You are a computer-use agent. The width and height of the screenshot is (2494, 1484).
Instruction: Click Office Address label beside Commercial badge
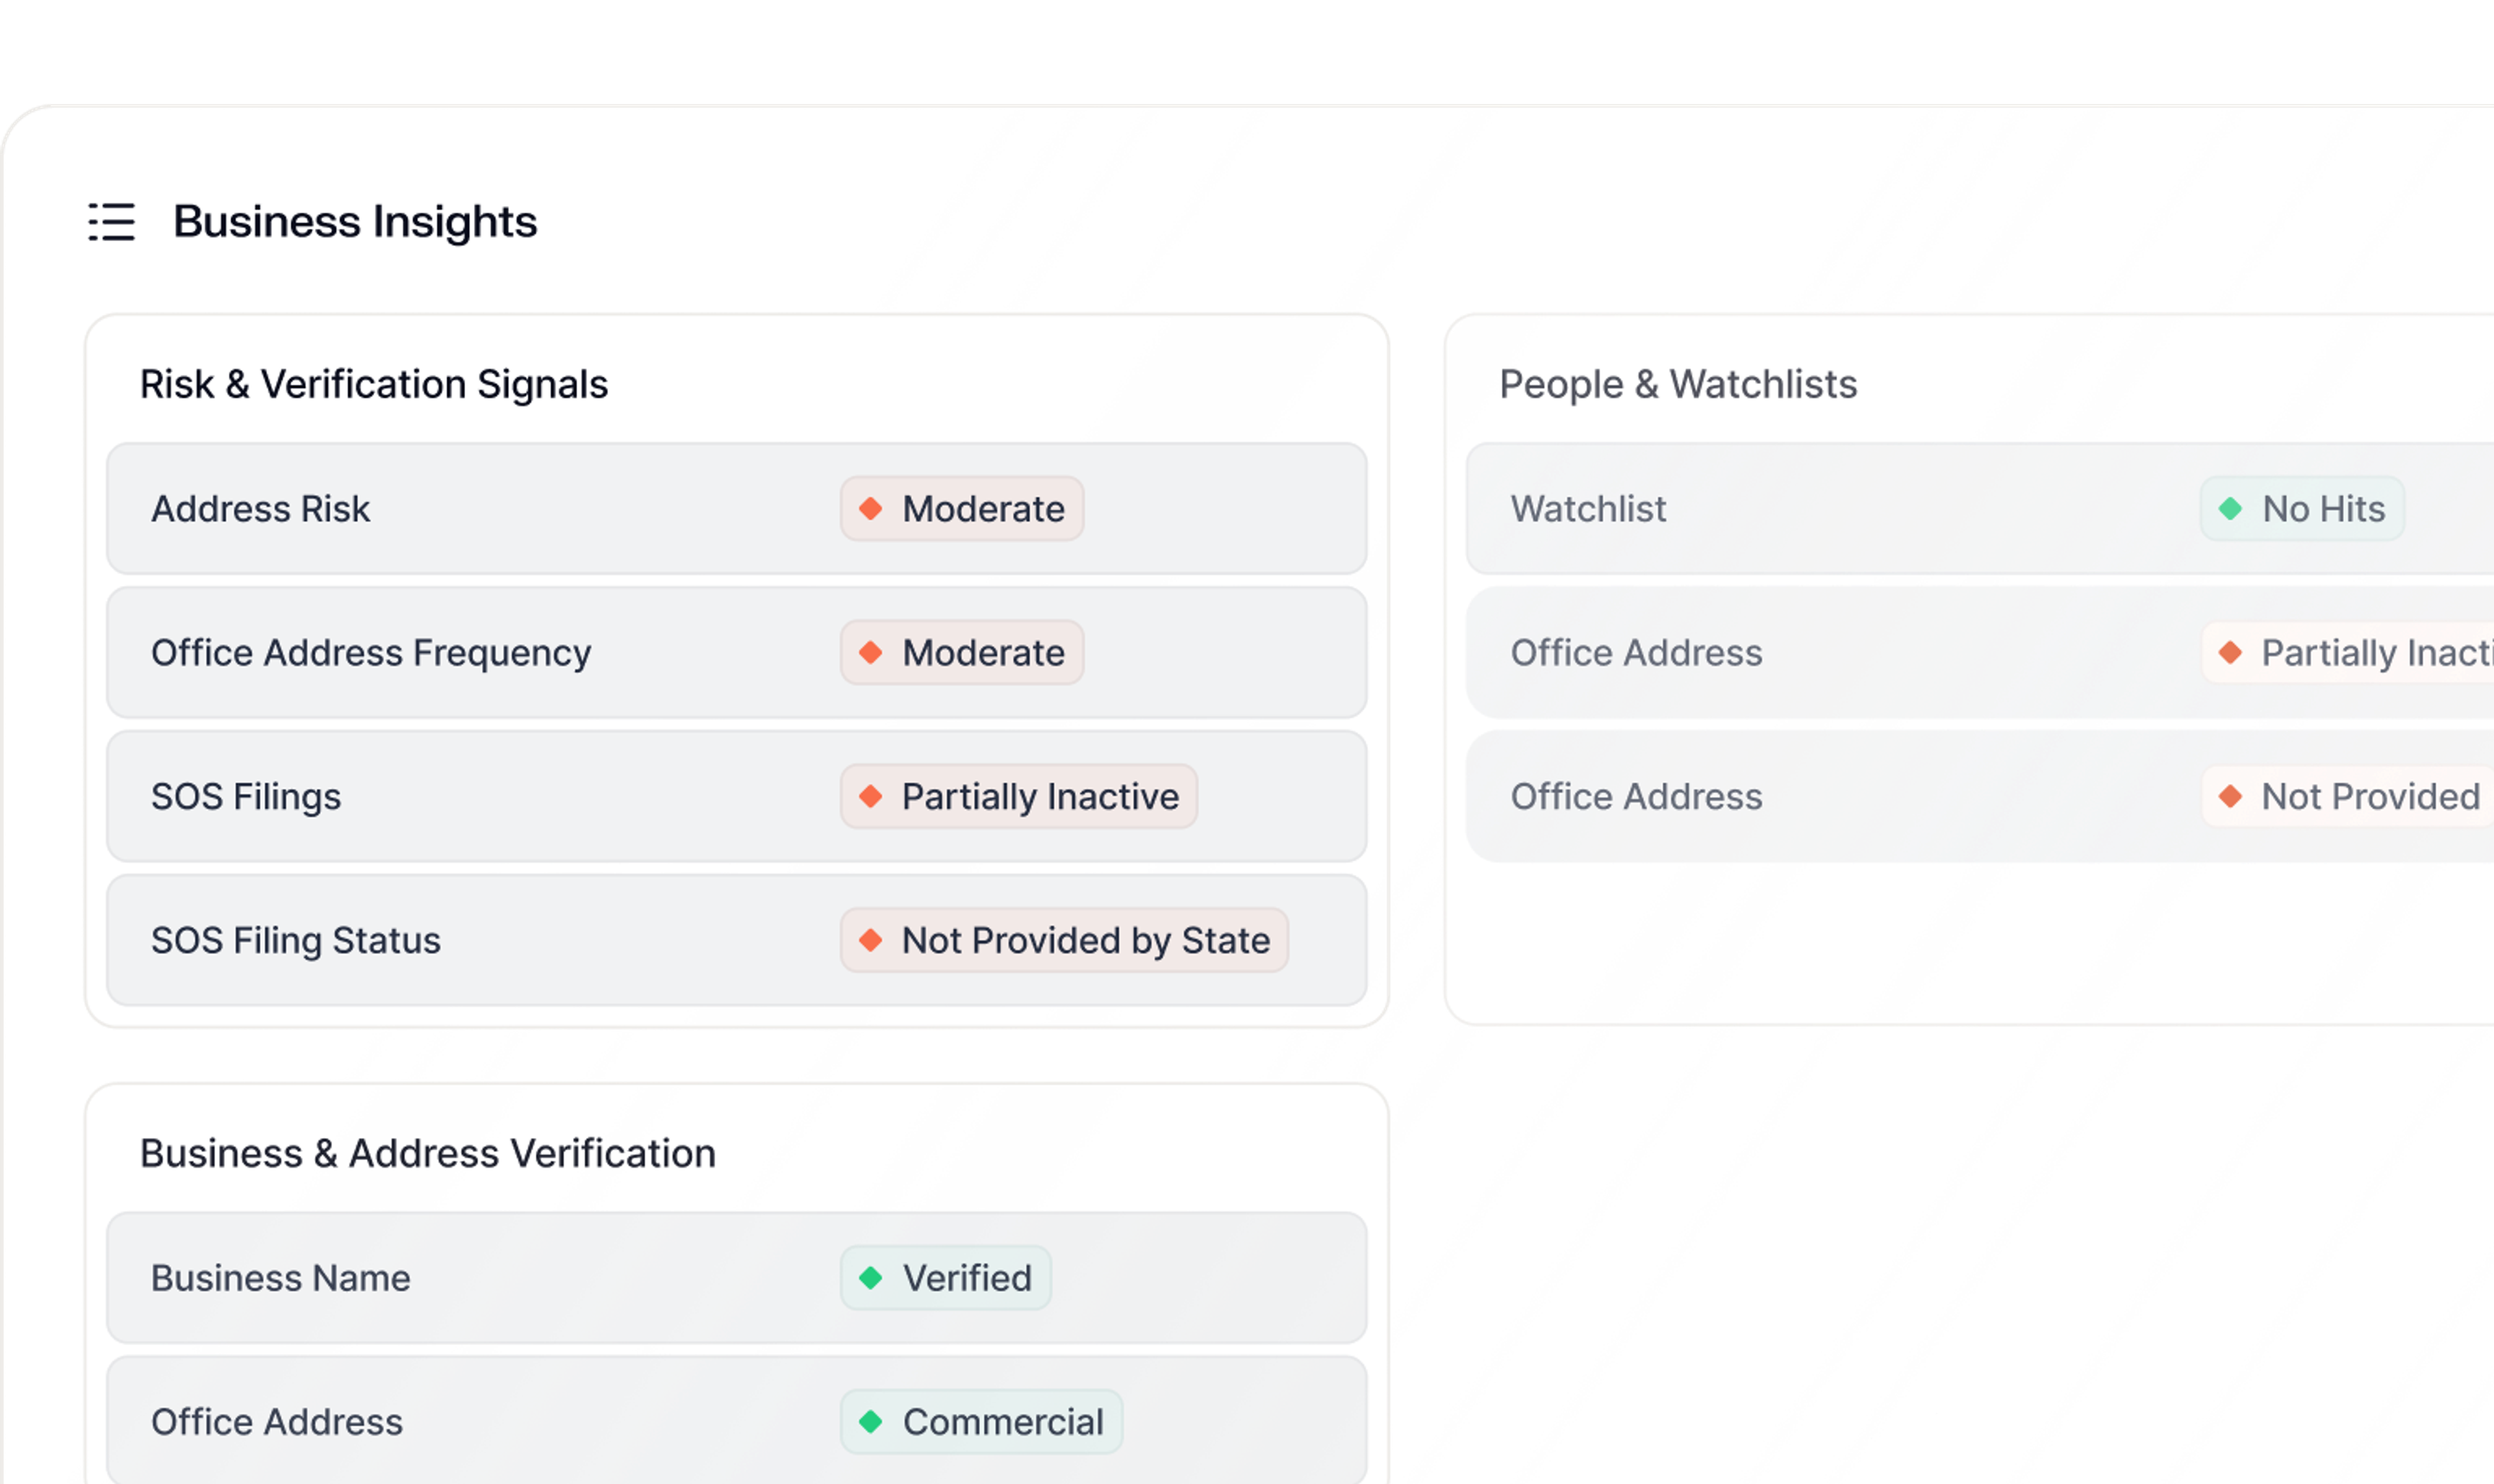277,1422
